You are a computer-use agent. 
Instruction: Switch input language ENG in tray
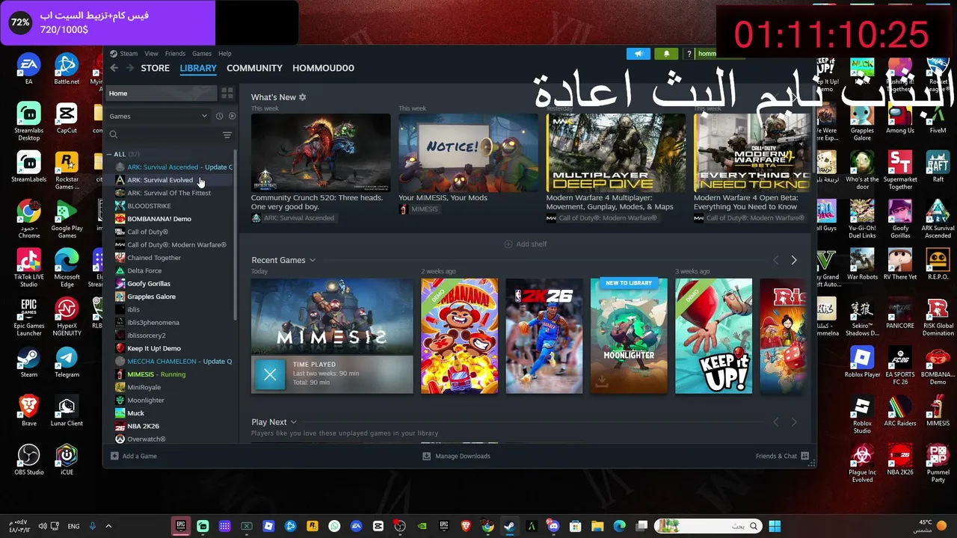click(x=73, y=526)
